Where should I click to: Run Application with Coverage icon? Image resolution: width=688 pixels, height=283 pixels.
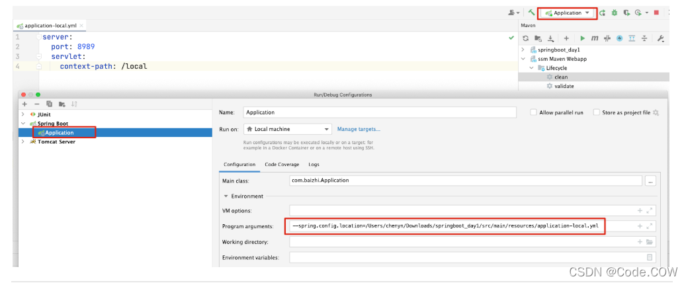click(626, 13)
